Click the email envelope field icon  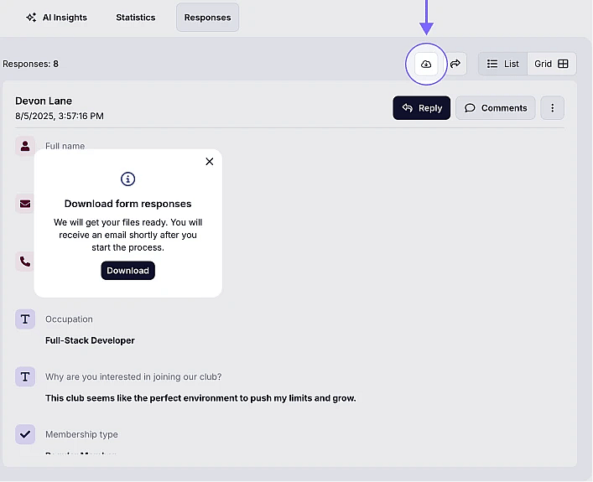(x=25, y=204)
